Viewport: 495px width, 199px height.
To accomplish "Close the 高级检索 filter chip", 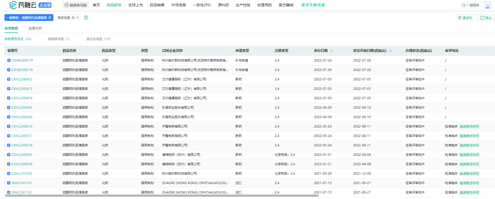I will (x=78, y=18).
